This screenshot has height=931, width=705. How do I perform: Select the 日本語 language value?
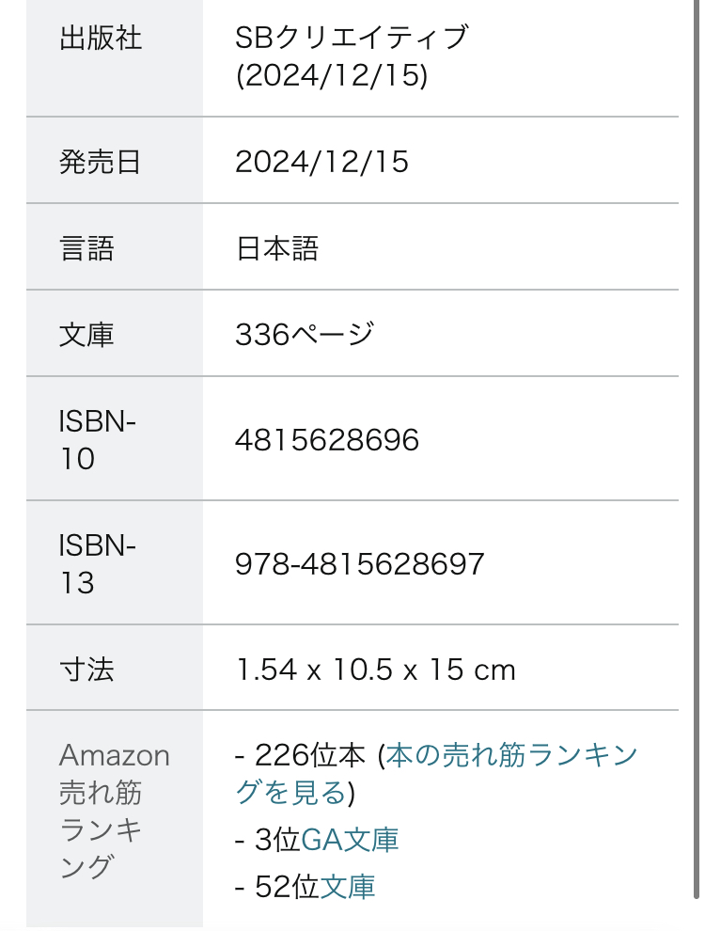coord(277,249)
